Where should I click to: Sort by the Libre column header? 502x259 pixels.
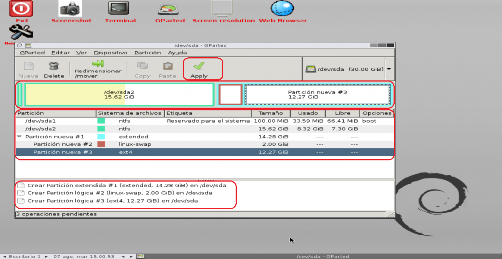tap(343, 113)
